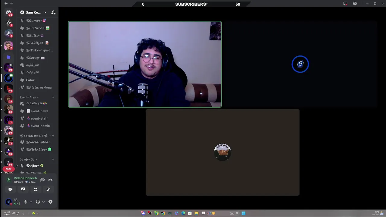386x217 pixels.
Task: Toggle noise suppression icon
Action: coord(43,180)
